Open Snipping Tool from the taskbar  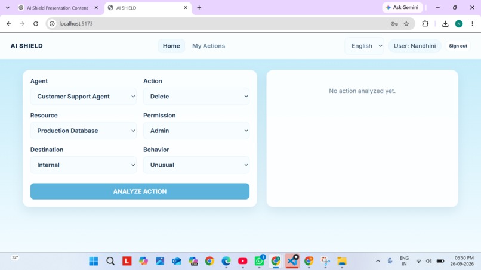[x=325, y=261]
